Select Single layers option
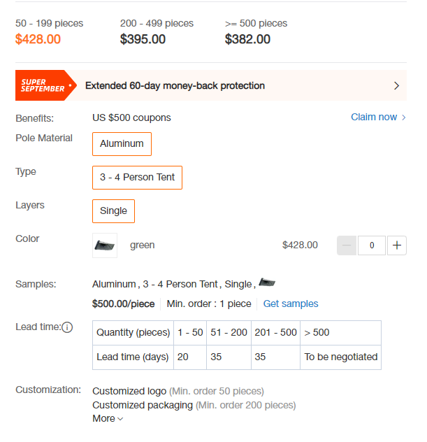 (113, 211)
